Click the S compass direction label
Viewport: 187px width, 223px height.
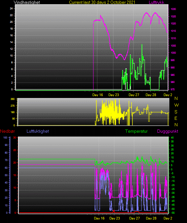click(x=176, y=112)
